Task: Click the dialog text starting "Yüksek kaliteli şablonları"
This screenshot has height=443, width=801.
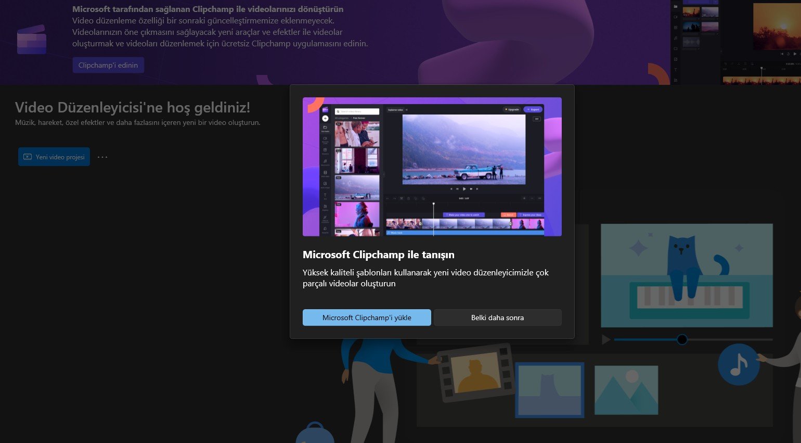Action: pyautogui.click(x=425, y=278)
